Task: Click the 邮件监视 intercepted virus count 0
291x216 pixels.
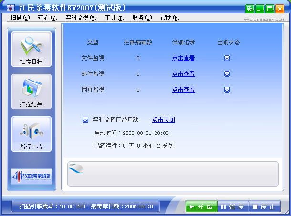Action: pos(138,74)
